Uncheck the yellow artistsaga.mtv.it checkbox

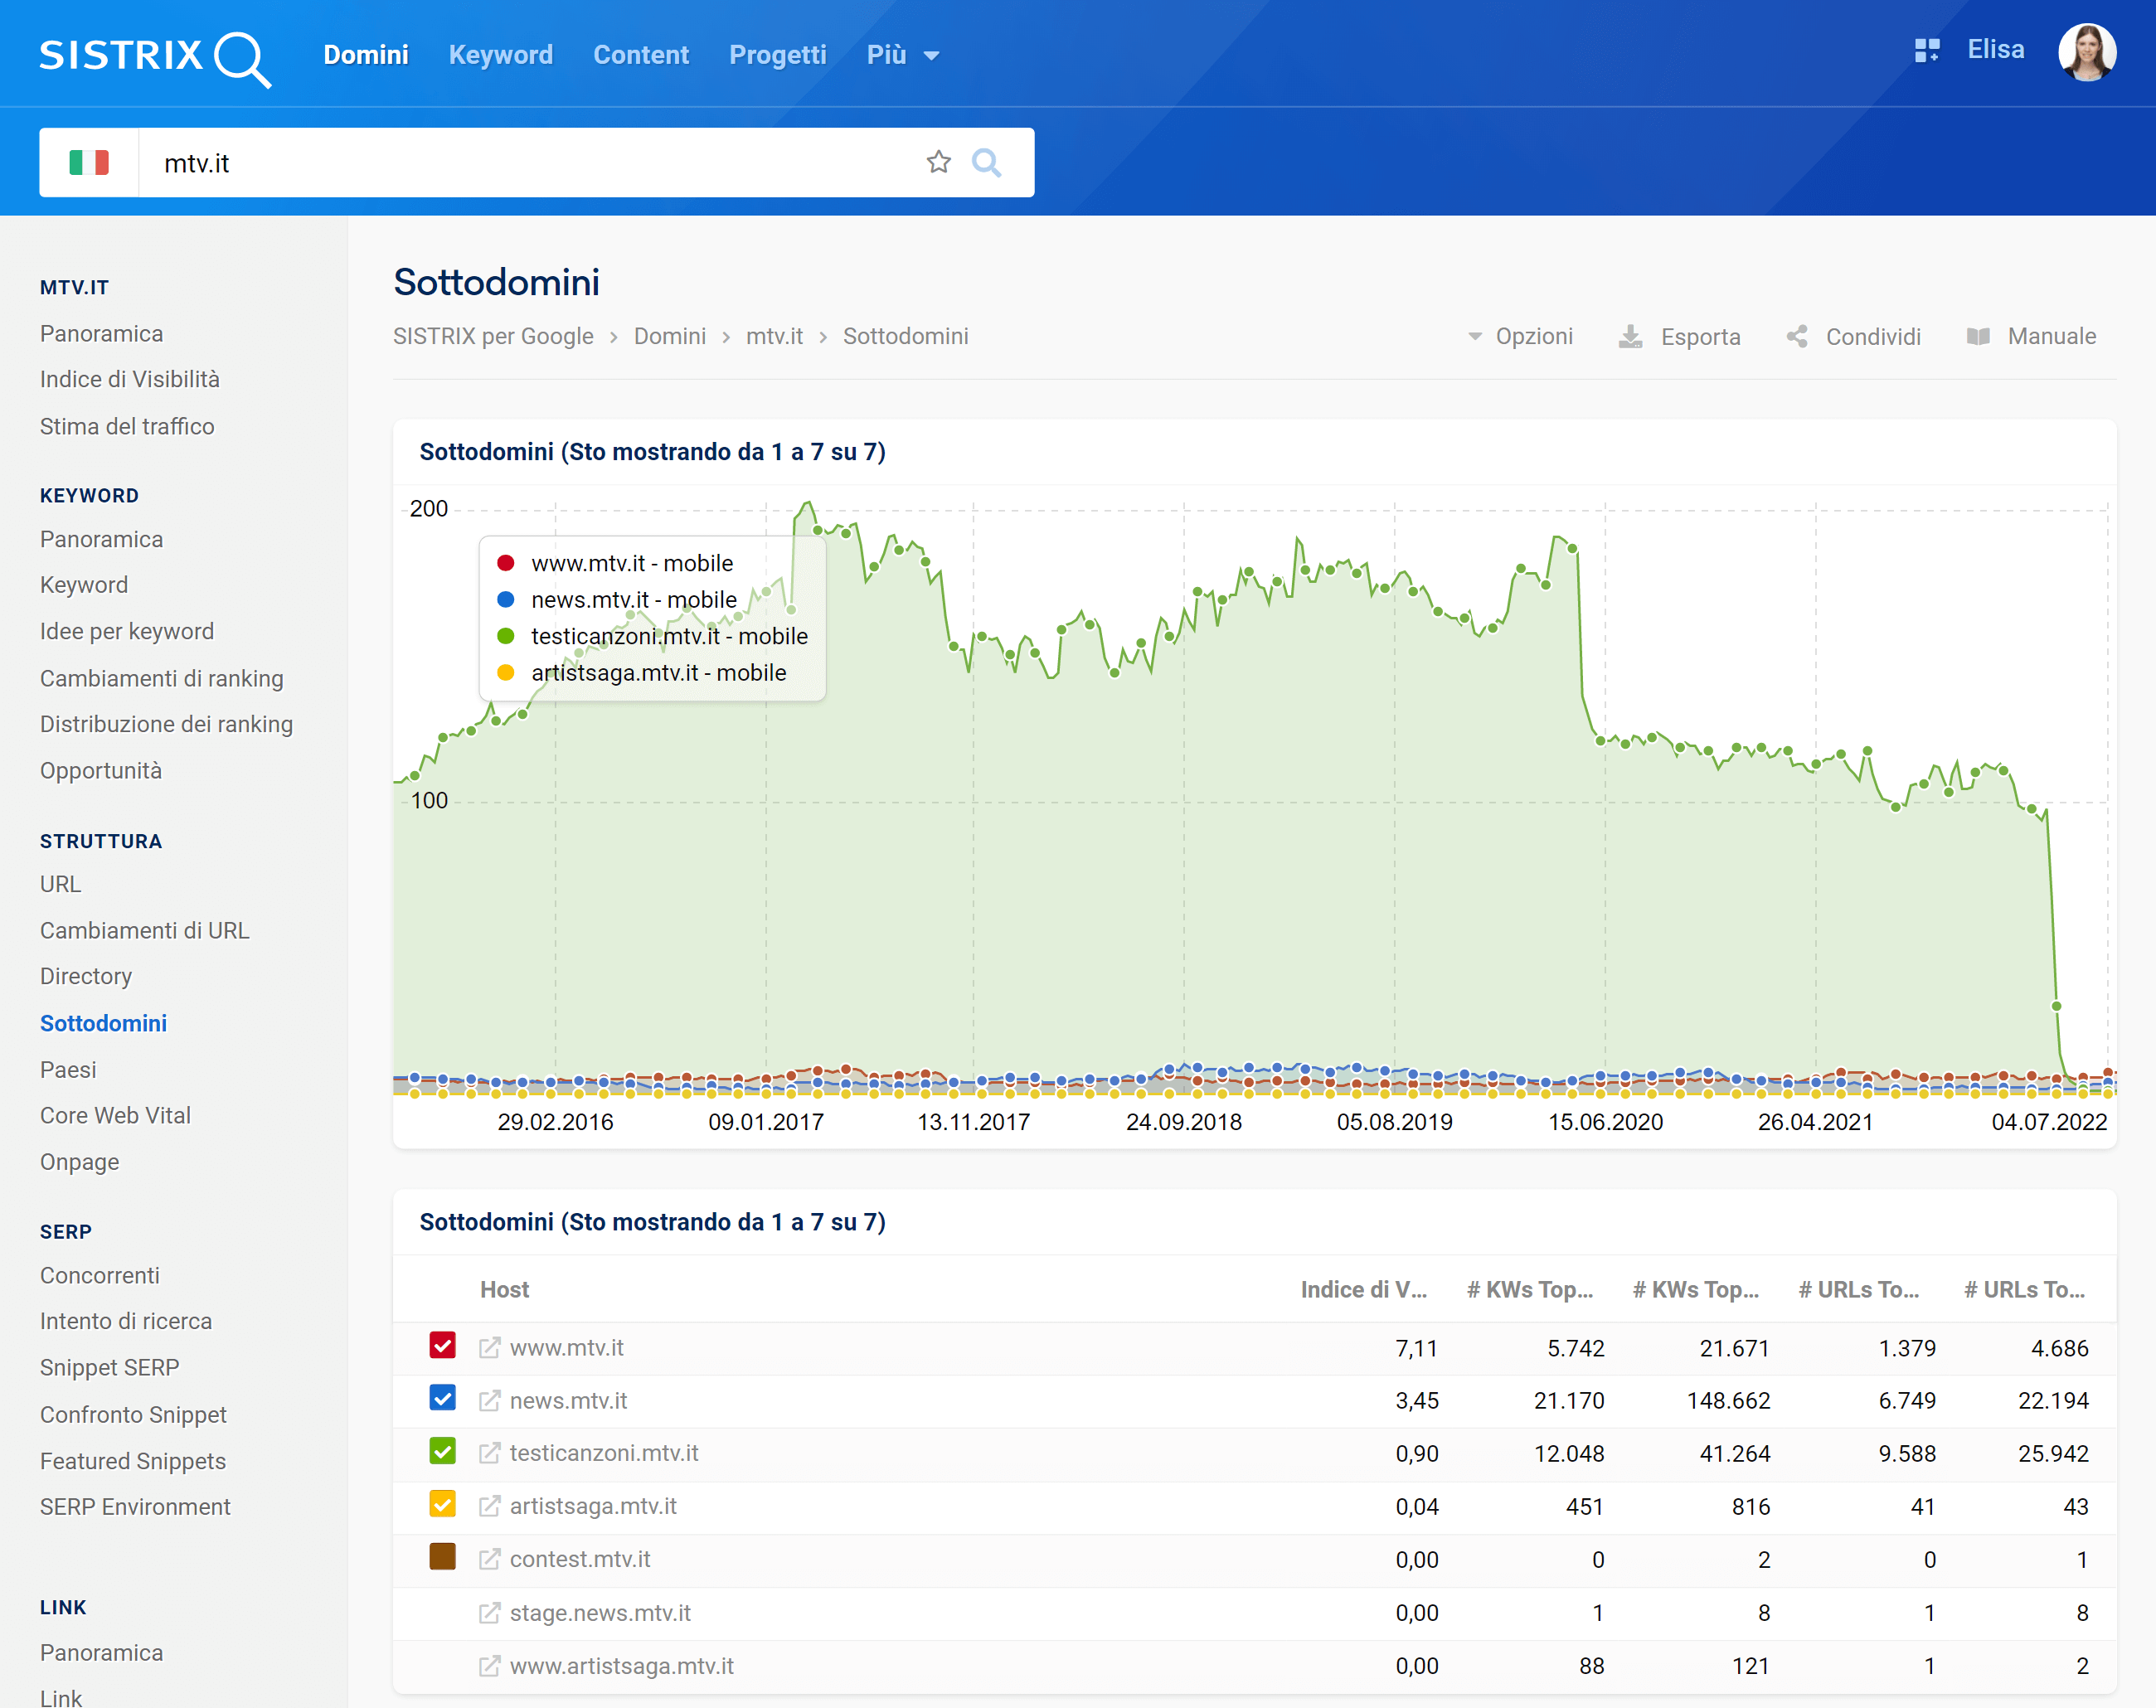point(443,1504)
